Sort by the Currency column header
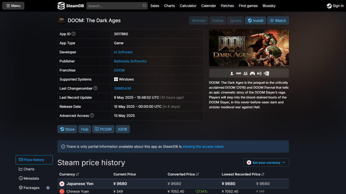346x194 pixels. [x=69, y=174]
